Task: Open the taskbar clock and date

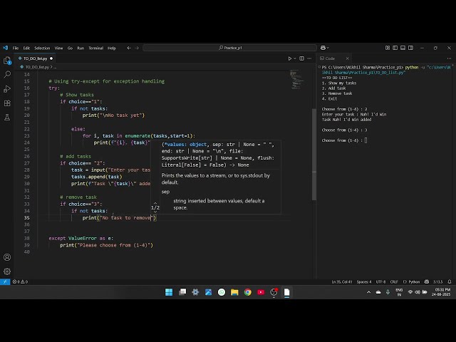Action: coord(441,292)
